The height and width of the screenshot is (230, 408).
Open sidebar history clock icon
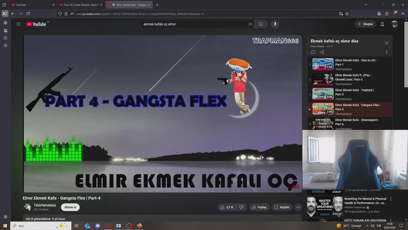pos(5,38)
